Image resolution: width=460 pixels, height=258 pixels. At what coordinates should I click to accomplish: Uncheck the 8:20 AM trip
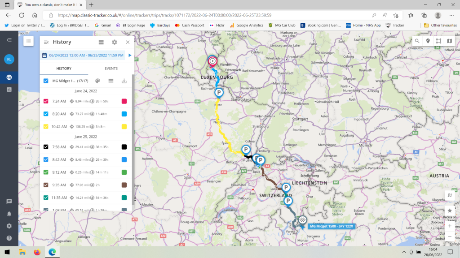coord(46,114)
